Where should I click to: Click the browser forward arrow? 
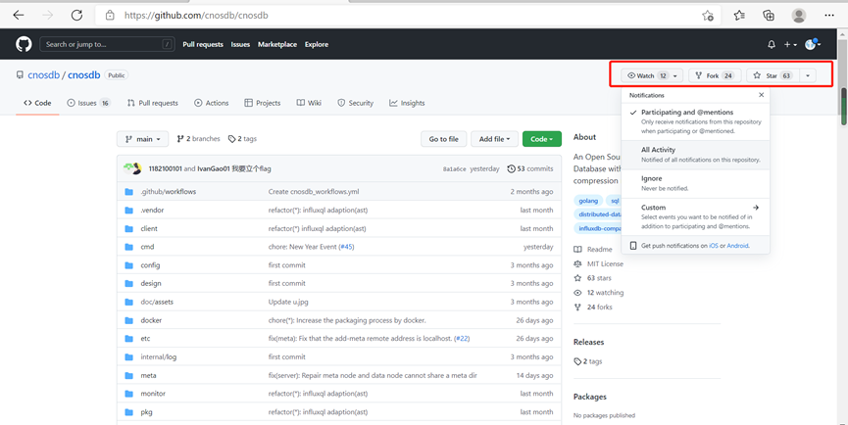tap(48, 15)
